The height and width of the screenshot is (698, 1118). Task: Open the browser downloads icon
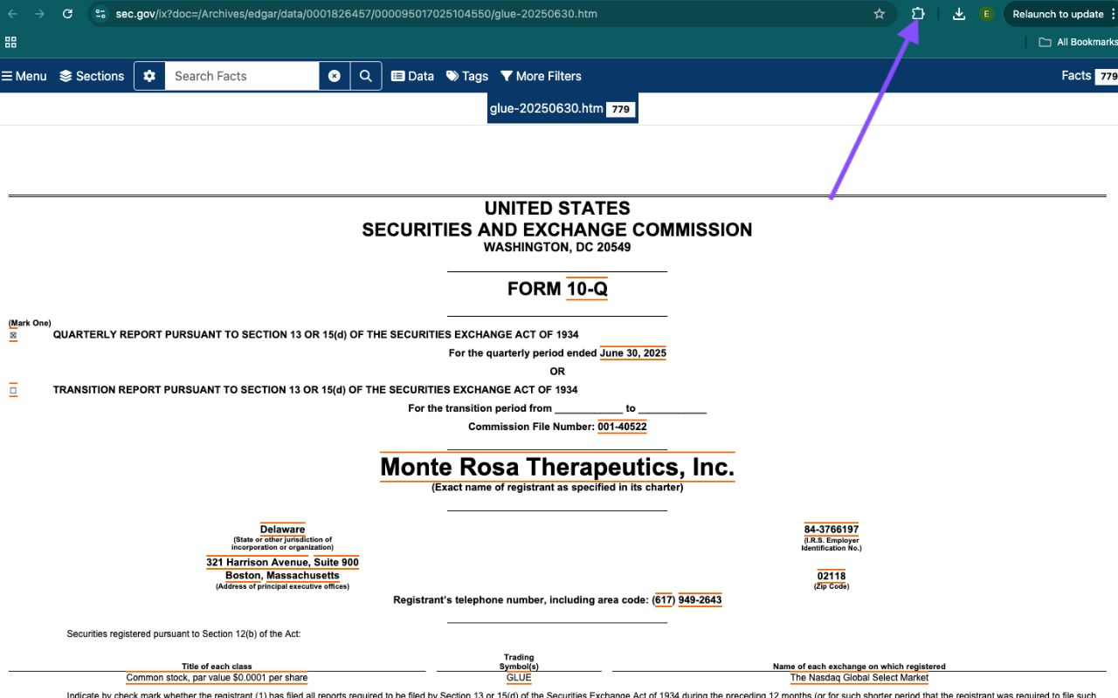click(x=959, y=14)
